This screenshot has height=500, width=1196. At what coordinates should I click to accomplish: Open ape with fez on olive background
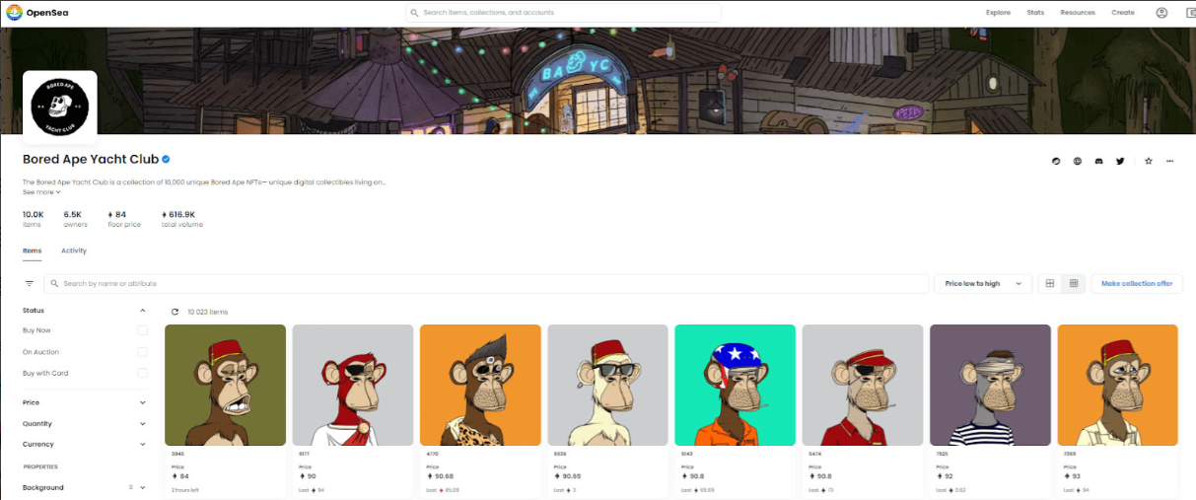[x=226, y=385]
